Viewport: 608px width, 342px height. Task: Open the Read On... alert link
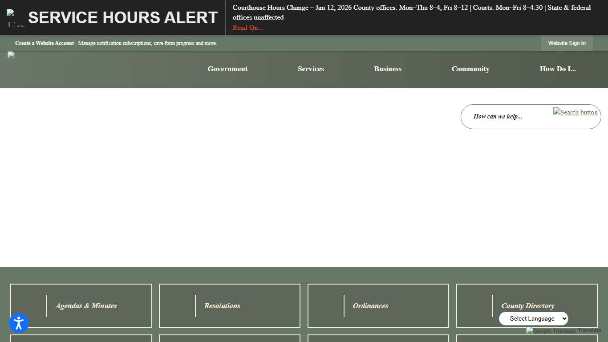click(247, 28)
